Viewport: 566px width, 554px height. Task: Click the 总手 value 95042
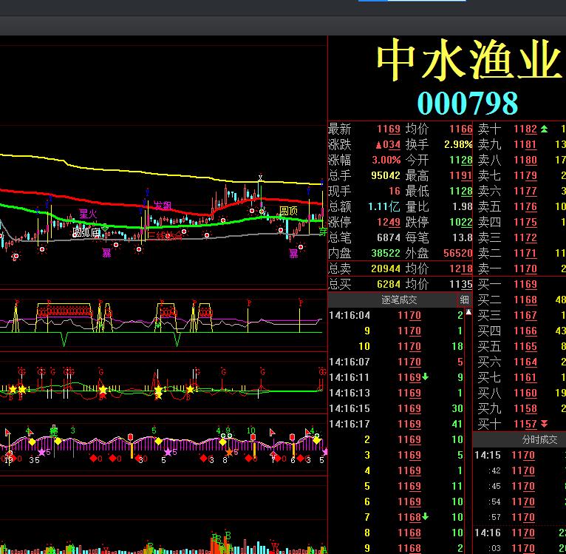(x=386, y=175)
